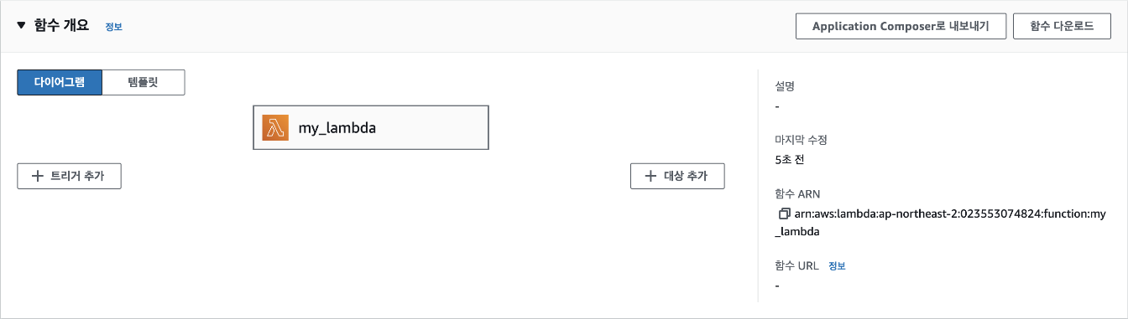Add a destination with 대상 추가
The height and width of the screenshot is (319, 1128).
click(677, 176)
